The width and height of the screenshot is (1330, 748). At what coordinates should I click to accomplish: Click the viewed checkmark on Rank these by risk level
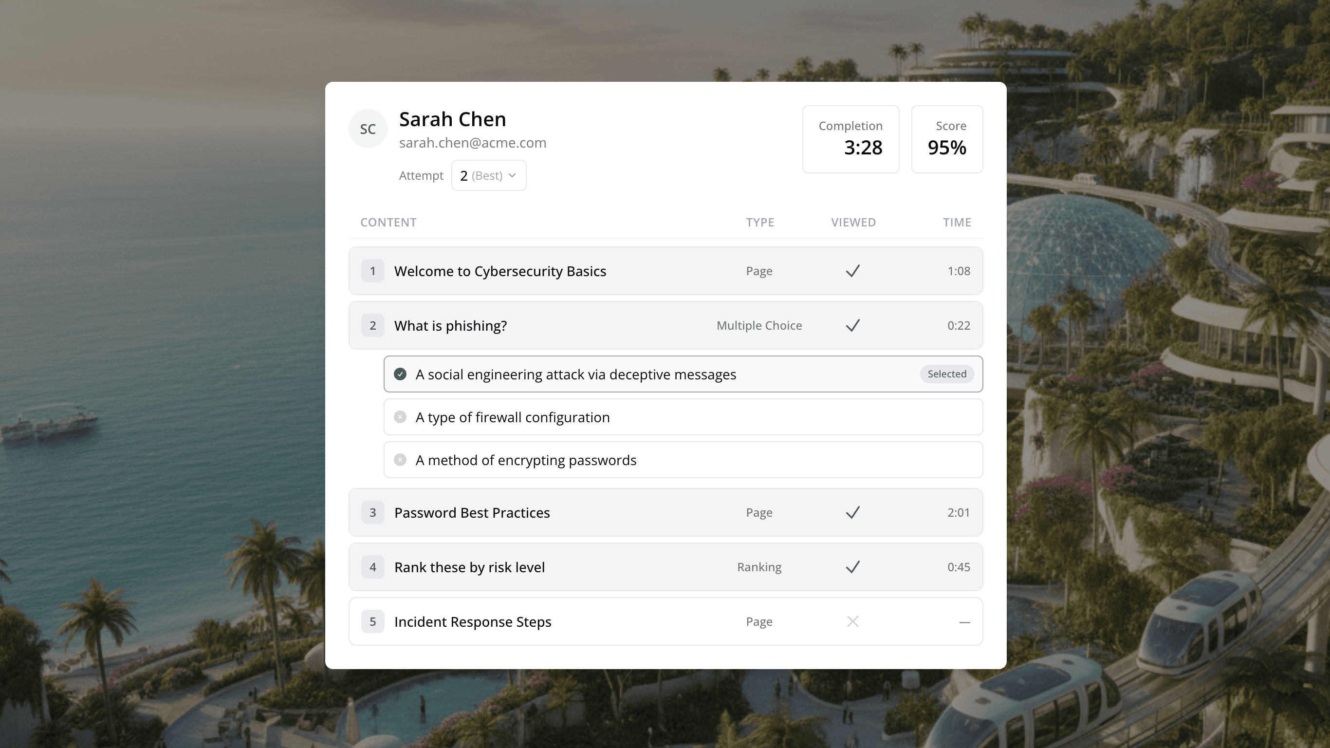(852, 567)
